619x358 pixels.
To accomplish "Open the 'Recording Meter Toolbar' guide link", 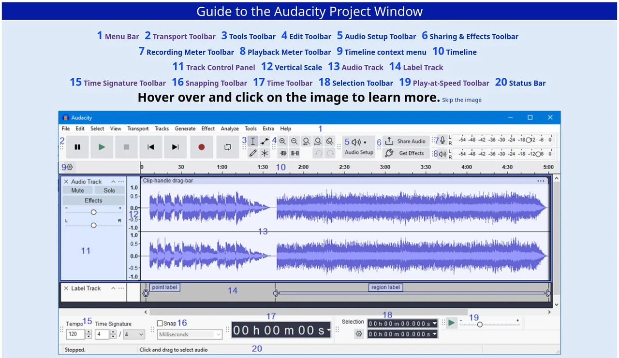I will tap(190, 52).
